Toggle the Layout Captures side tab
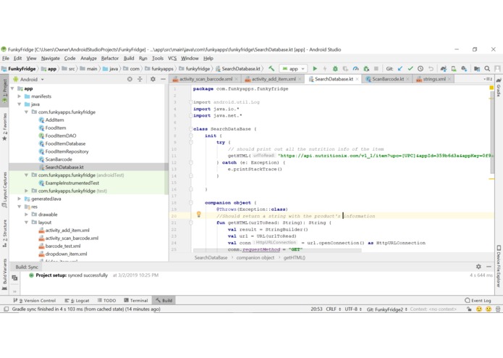Viewport: 503px width, 358px height. 4,189
